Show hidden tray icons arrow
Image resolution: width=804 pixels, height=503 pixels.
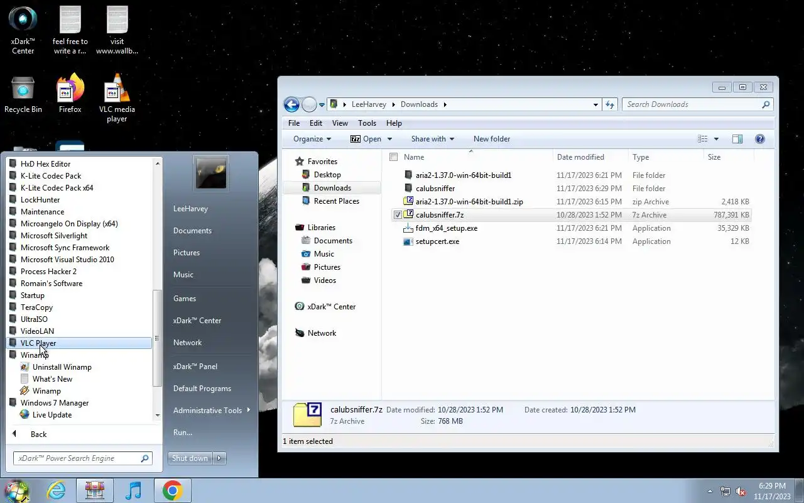pyautogui.click(x=710, y=491)
